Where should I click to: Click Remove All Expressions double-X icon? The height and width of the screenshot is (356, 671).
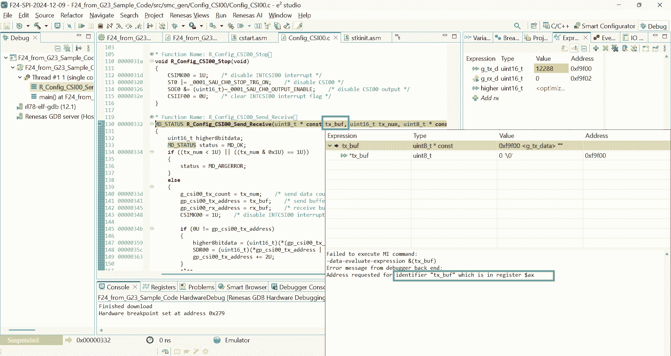[x=615, y=48]
